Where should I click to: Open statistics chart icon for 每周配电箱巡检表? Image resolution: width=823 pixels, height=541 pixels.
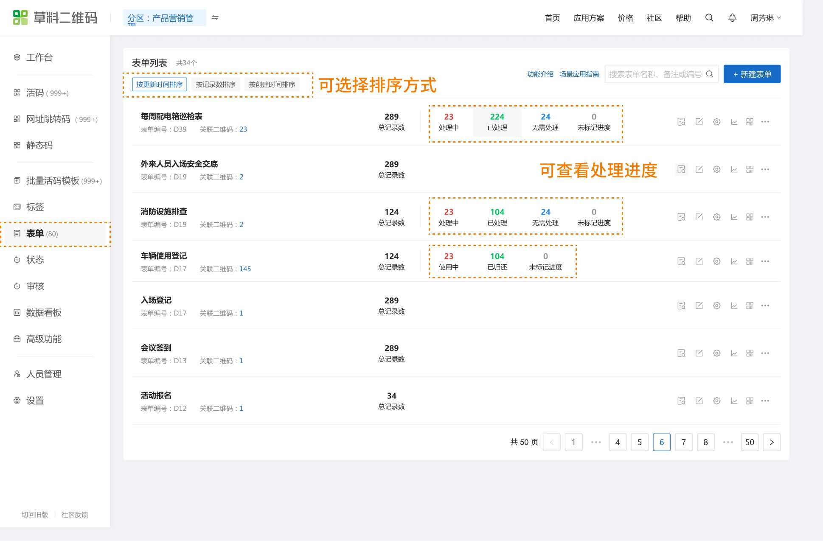pos(734,122)
